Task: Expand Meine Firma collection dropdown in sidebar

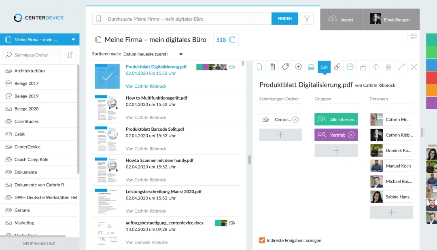Action: click(x=73, y=40)
